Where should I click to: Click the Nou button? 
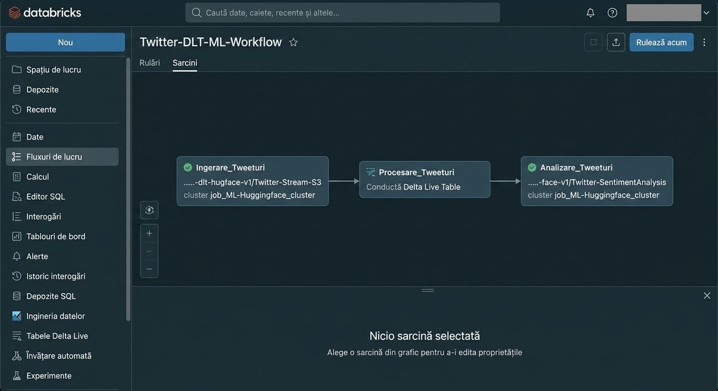click(x=65, y=42)
